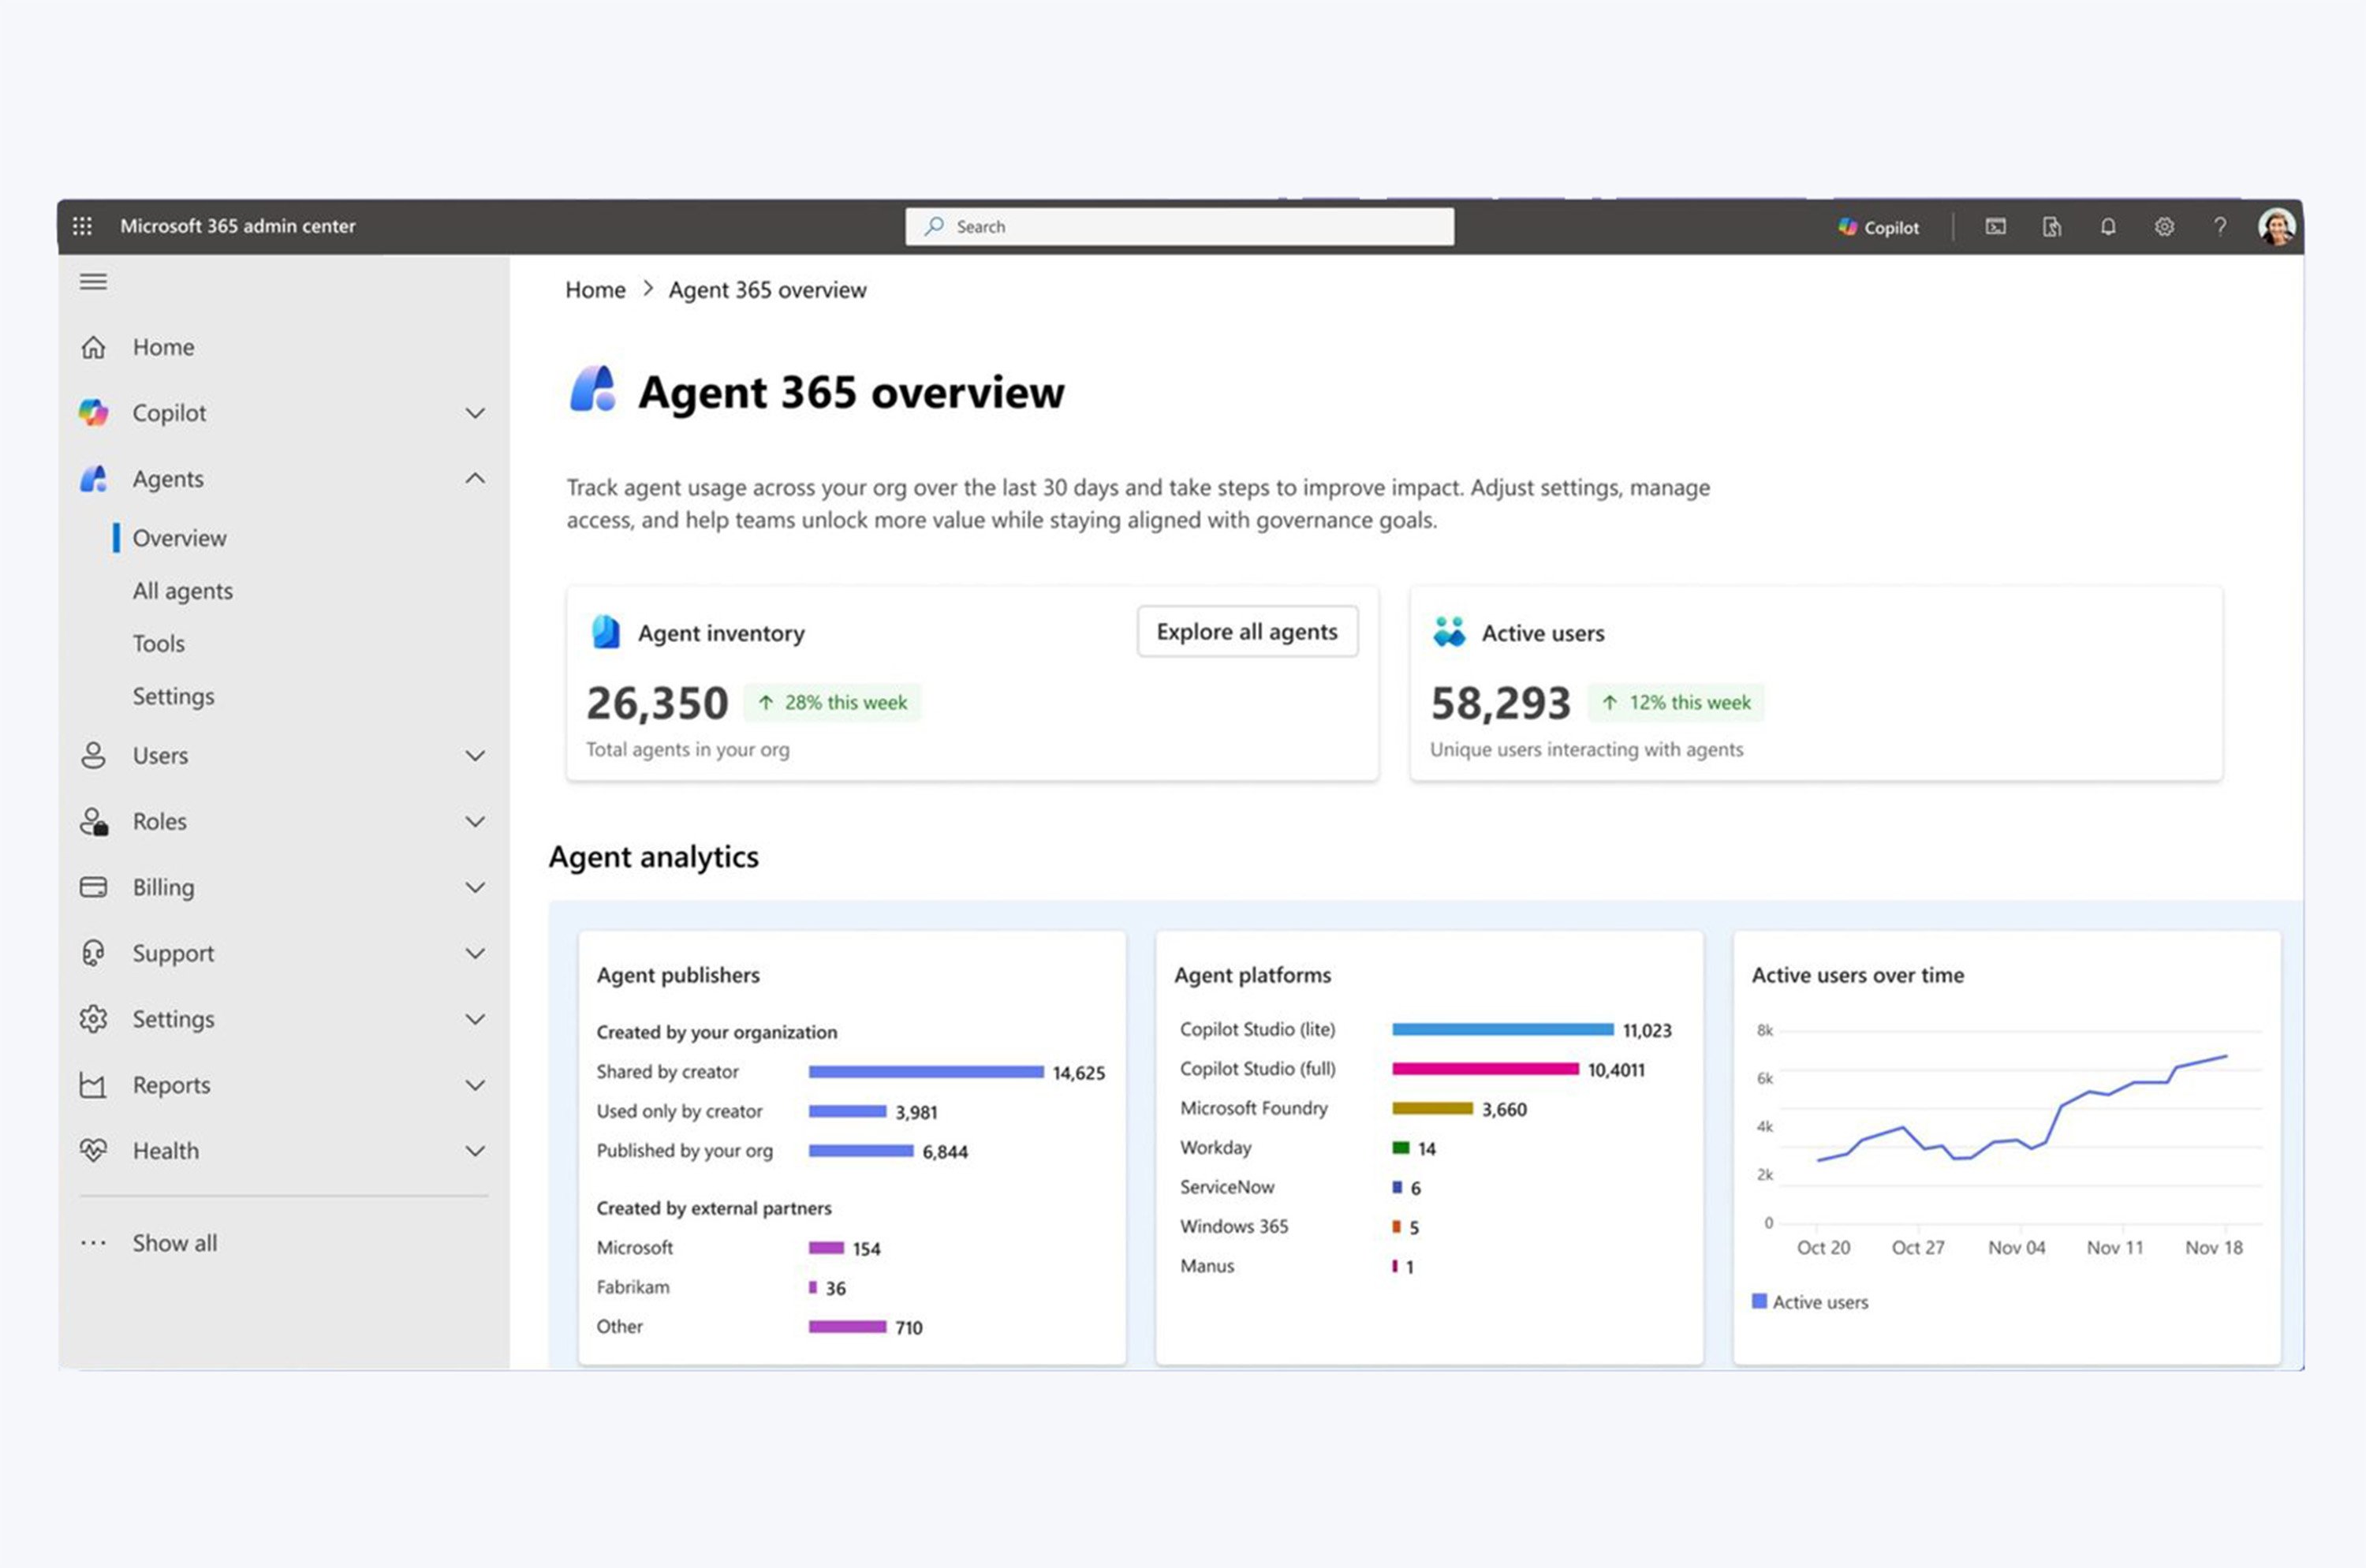Click into the Search field
2366x1568 pixels.
(x=1179, y=226)
